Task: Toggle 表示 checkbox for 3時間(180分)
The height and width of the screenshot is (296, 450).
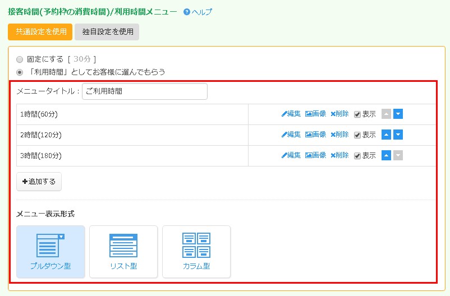Action: [357, 156]
